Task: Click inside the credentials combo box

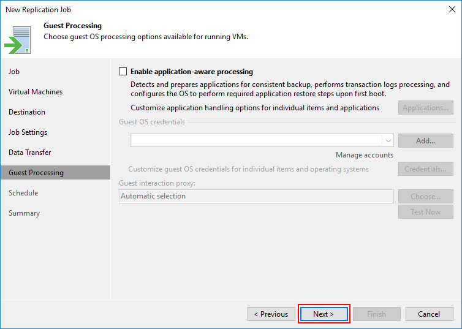Action: 256,141
